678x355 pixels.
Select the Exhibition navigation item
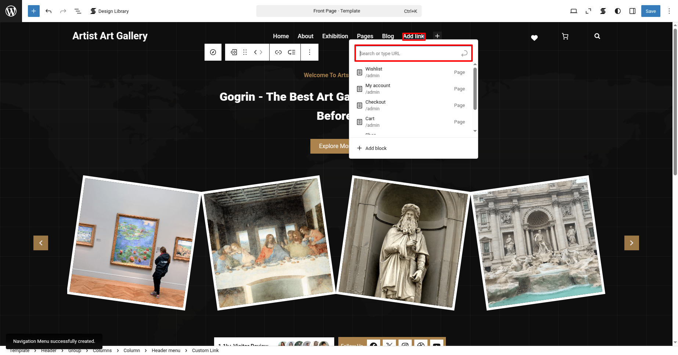(335, 36)
